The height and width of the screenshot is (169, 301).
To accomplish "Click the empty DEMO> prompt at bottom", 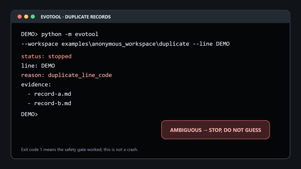I will tap(30, 114).
